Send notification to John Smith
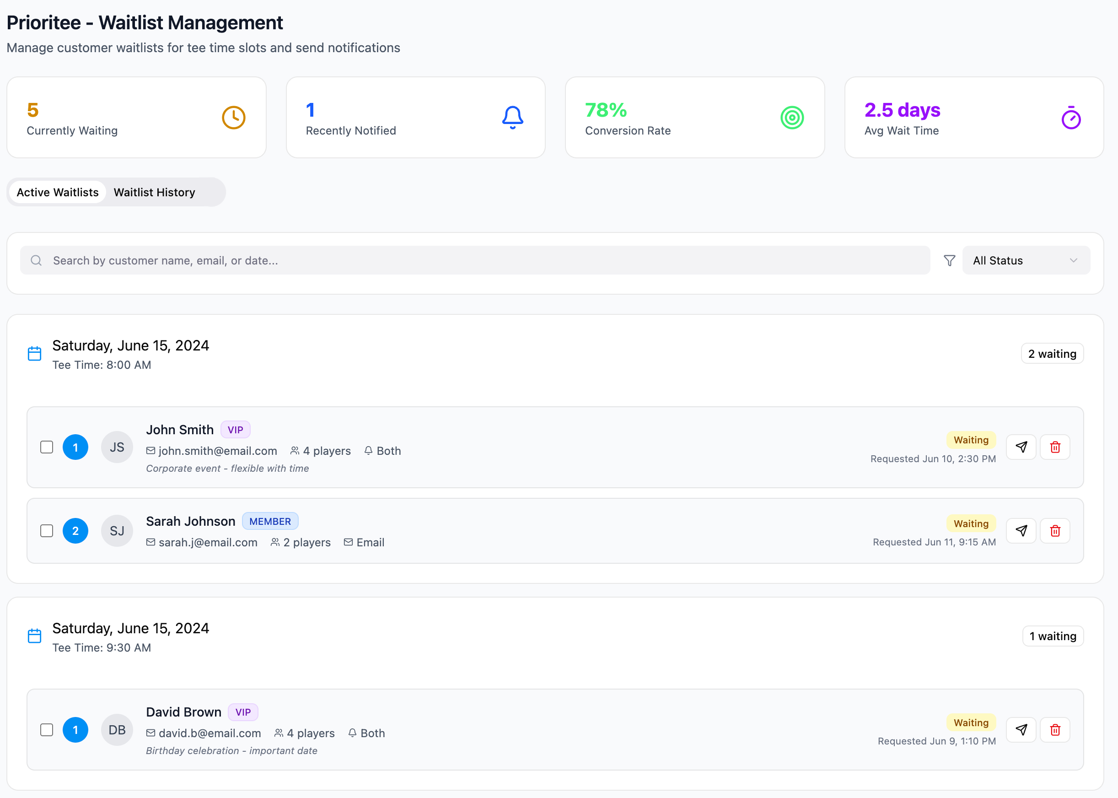Image resolution: width=1118 pixels, height=798 pixels. tap(1021, 447)
